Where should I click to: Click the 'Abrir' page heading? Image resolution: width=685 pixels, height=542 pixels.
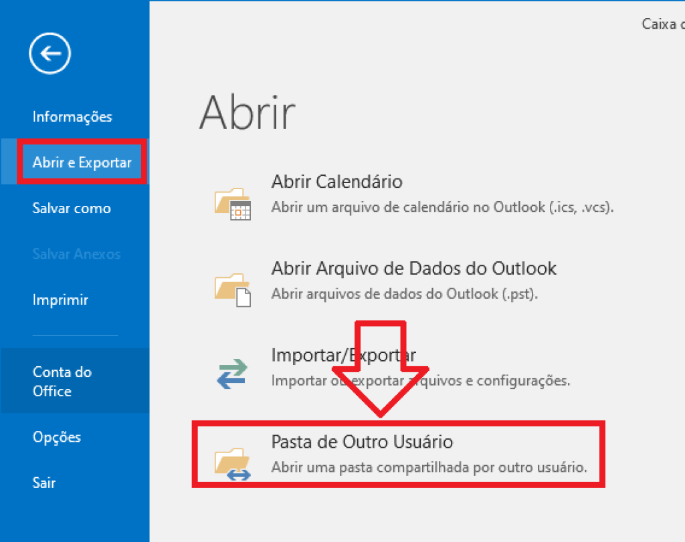click(248, 112)
